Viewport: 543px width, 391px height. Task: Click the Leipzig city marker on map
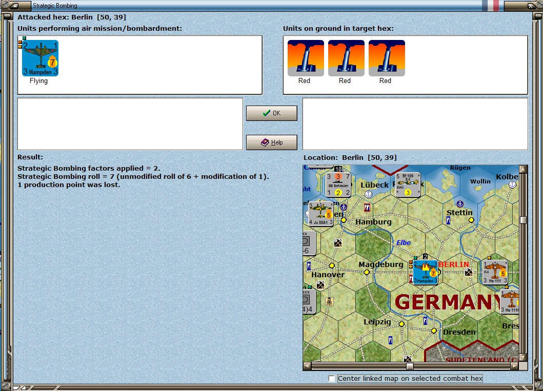[401, 324]
